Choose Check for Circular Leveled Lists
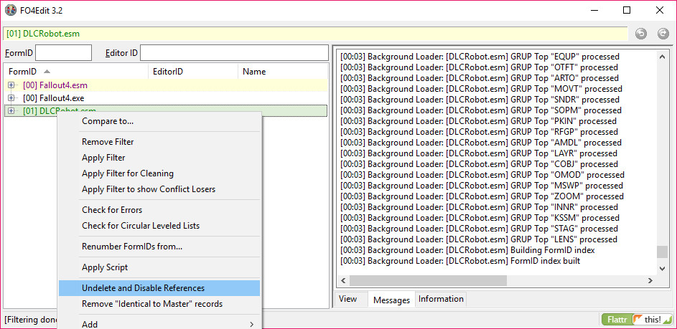The height and width of the screenshot is (329, 677). [x=159, y=226]
